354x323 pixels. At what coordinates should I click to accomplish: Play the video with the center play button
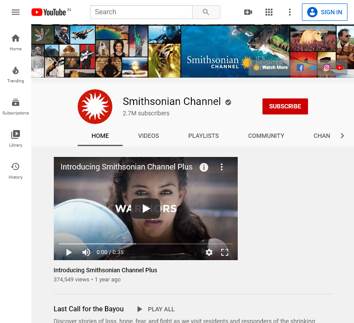tap(146, 209)
